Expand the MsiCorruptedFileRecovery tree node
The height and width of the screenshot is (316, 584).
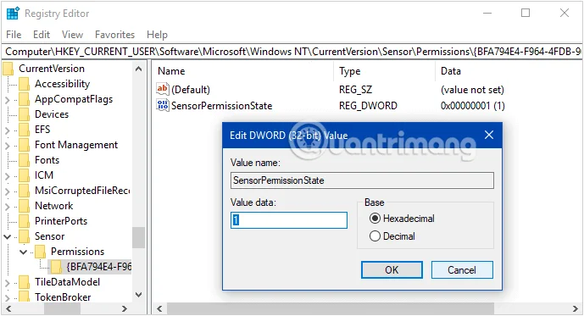(7, 191)
